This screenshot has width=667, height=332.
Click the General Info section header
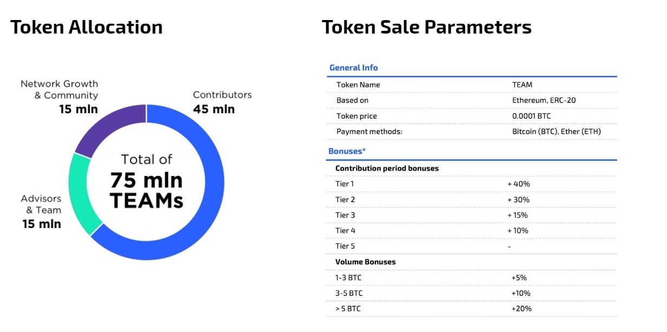(353, 68)
